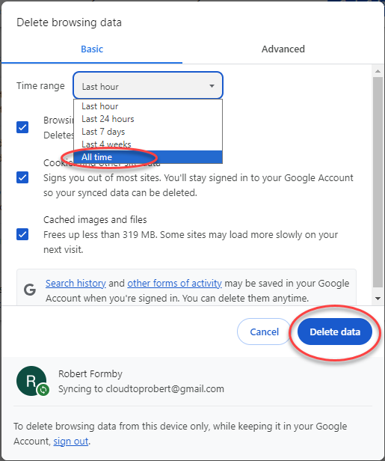Click the Delete data button

click(335, 332)
